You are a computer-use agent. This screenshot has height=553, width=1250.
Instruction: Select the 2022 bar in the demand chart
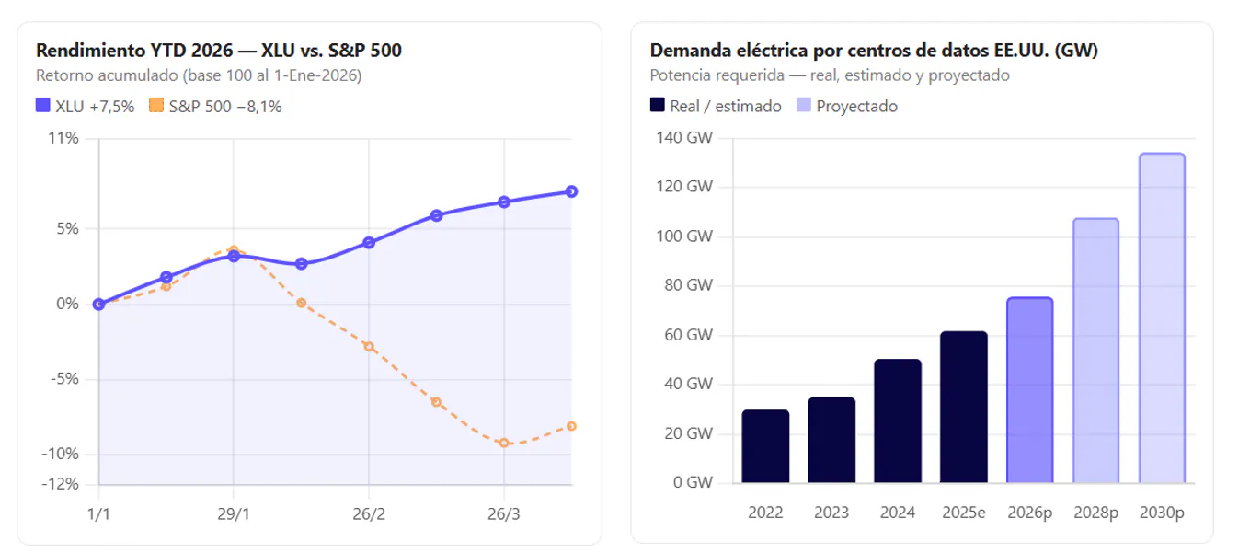(x=765, y=446)
